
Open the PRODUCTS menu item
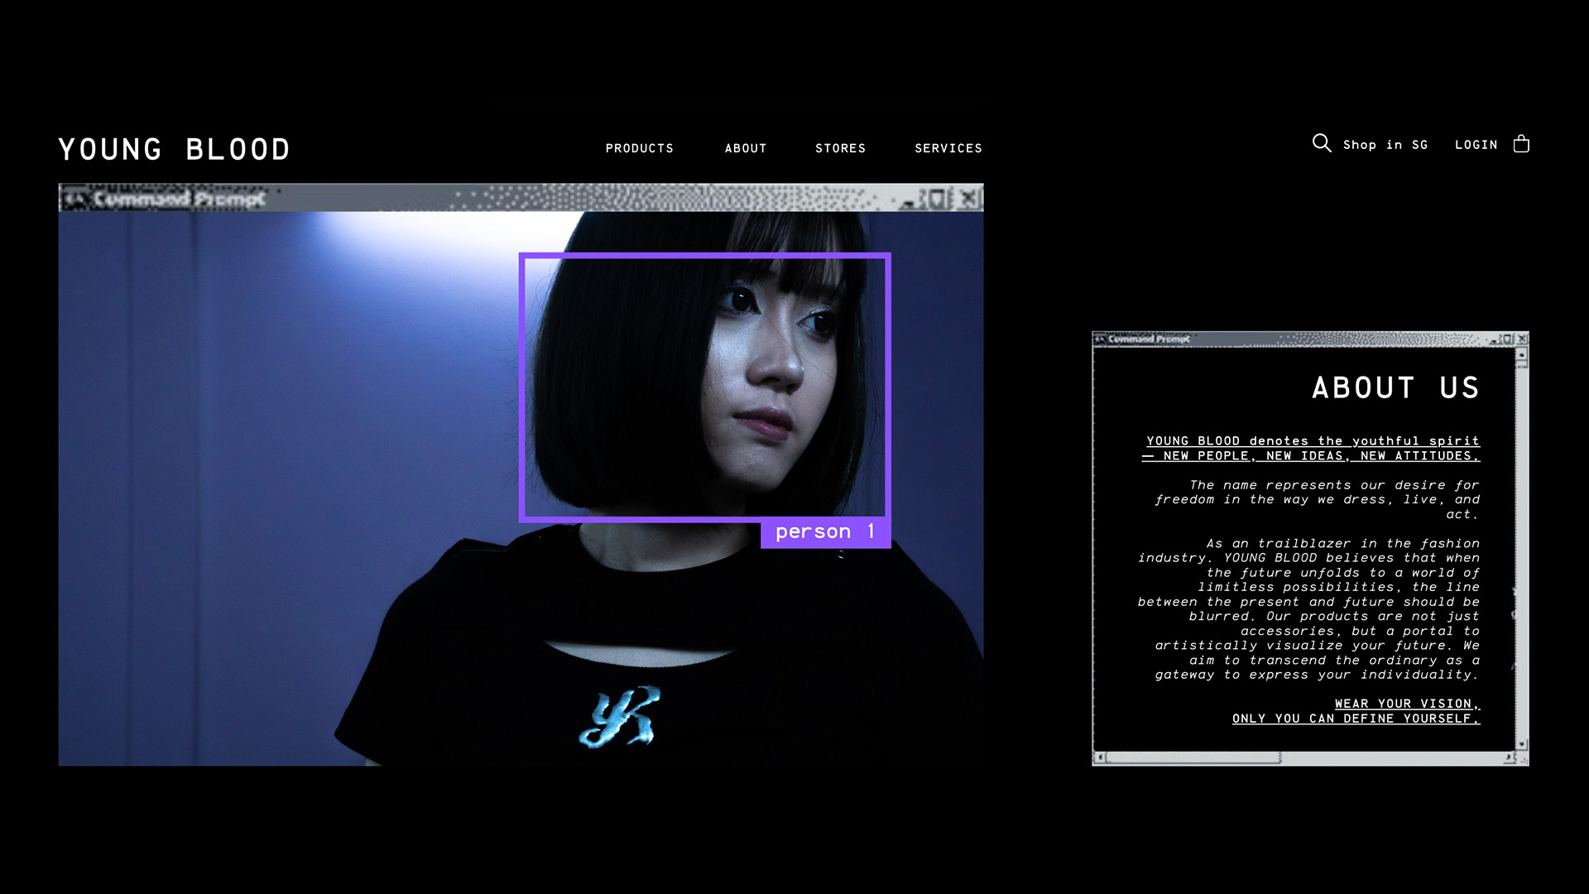click(640, 148)
